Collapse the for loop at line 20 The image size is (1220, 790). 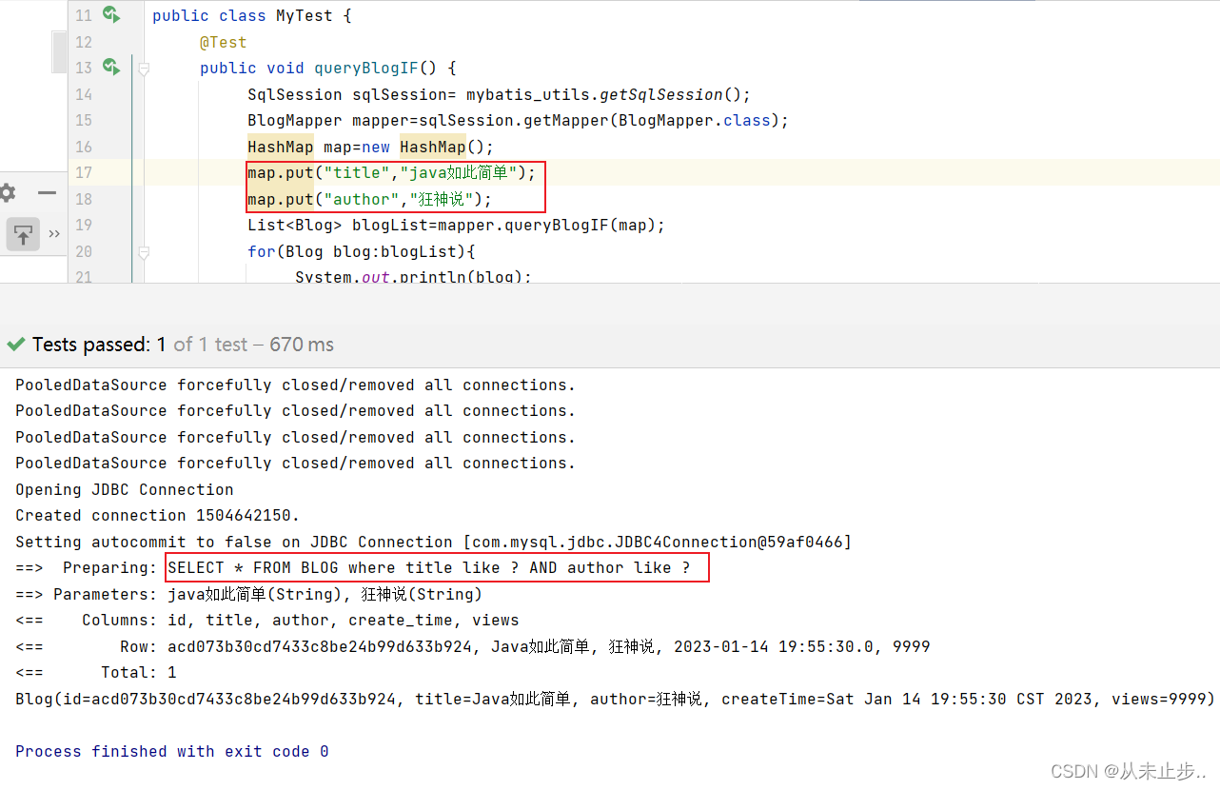click(144, 252)
